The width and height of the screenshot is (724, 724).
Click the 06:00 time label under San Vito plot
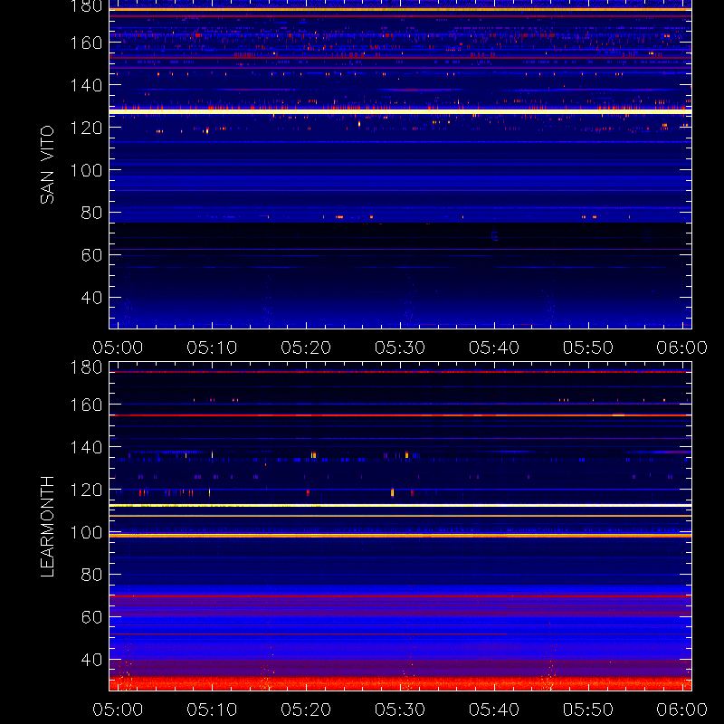(x=682, y=348)
